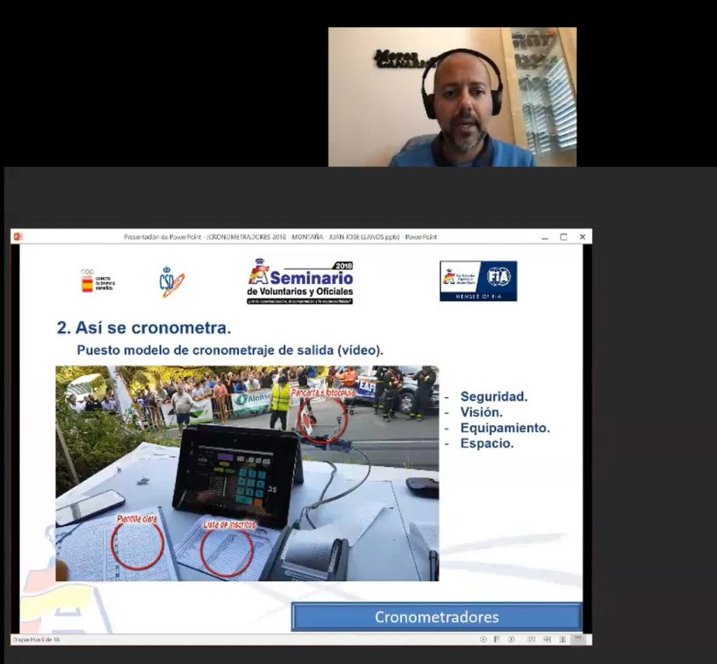Switch to Slide Sorter view icon
717x664 pixels.
(x=547, y=638)
